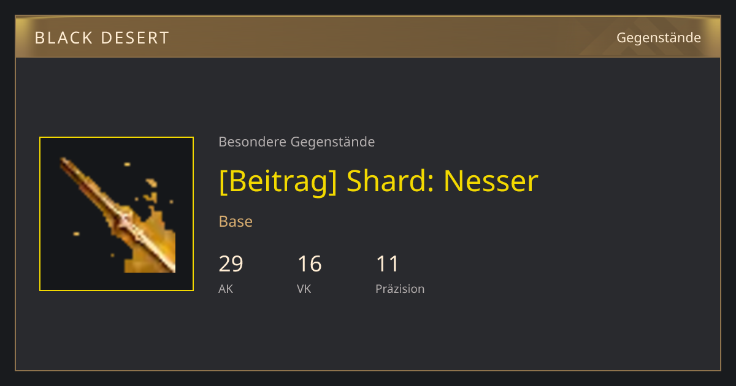Click the word Shard: in the yellow title
The width and height of the screenshot is (736, 386).
point(390,181)
